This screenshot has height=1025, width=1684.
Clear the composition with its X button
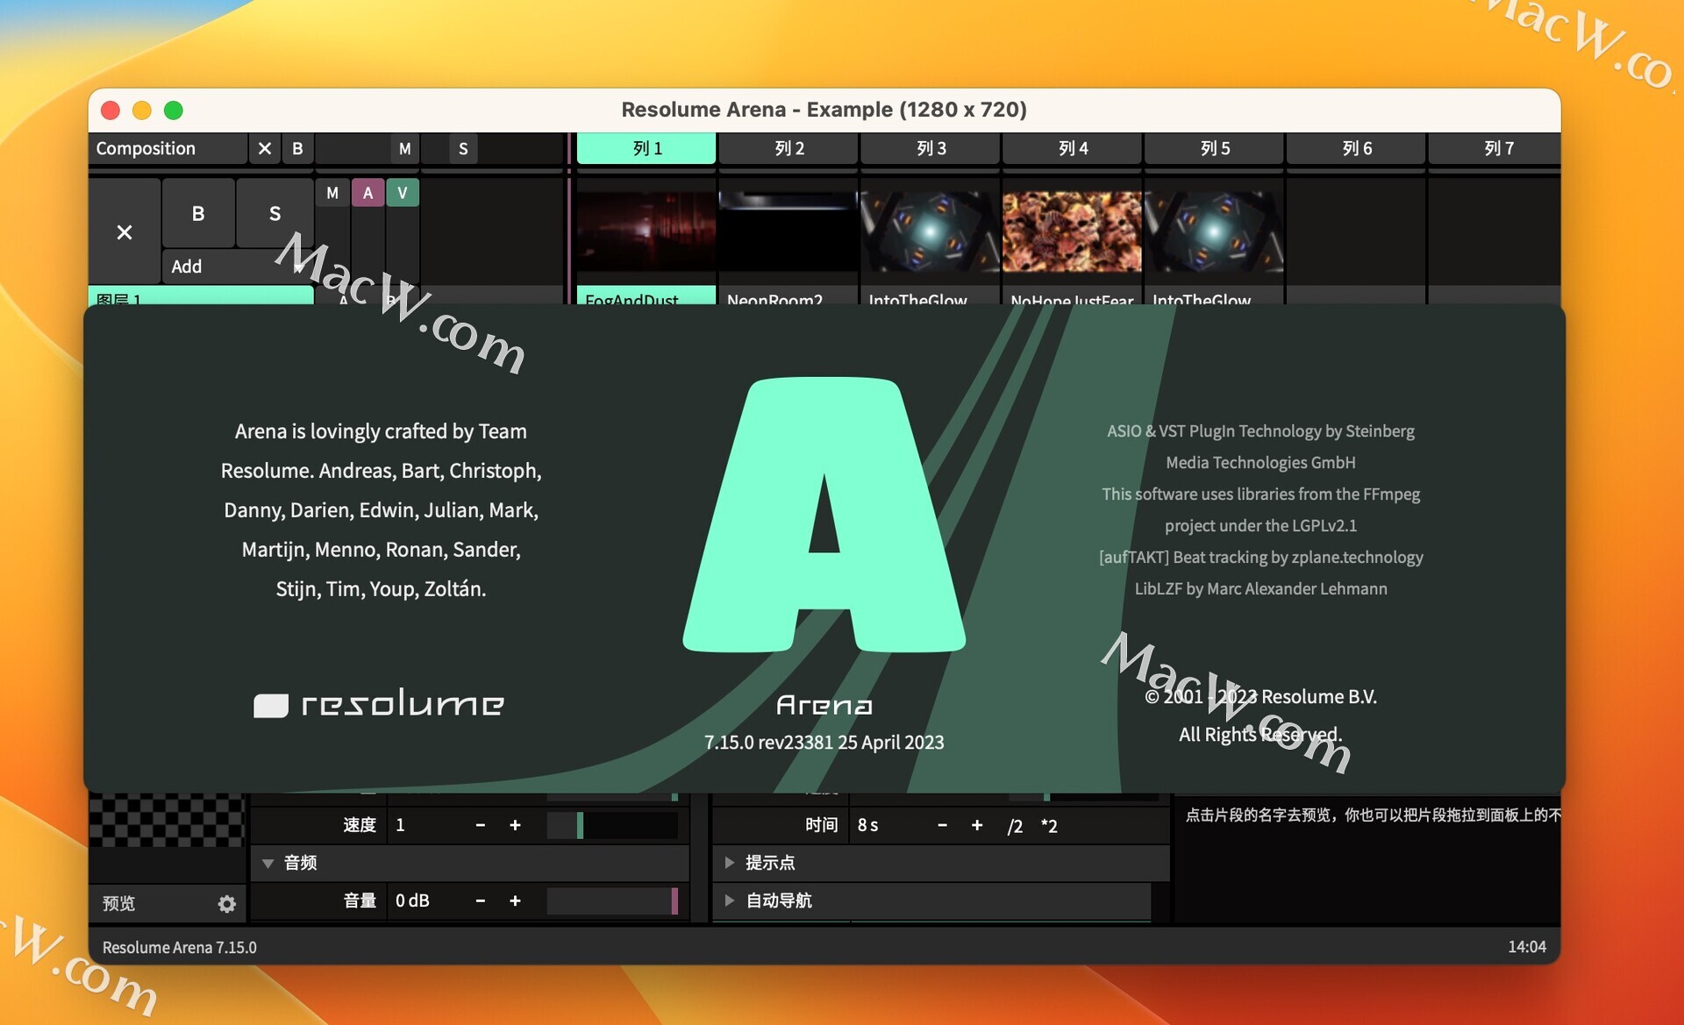tap(264, 148)
